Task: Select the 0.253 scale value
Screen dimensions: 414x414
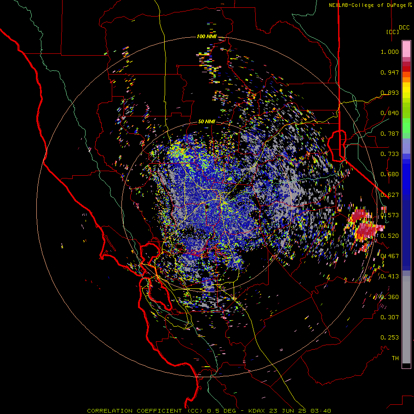Action: [x=390, y=338]
